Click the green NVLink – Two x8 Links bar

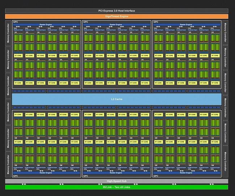click(x=117, y=187)
